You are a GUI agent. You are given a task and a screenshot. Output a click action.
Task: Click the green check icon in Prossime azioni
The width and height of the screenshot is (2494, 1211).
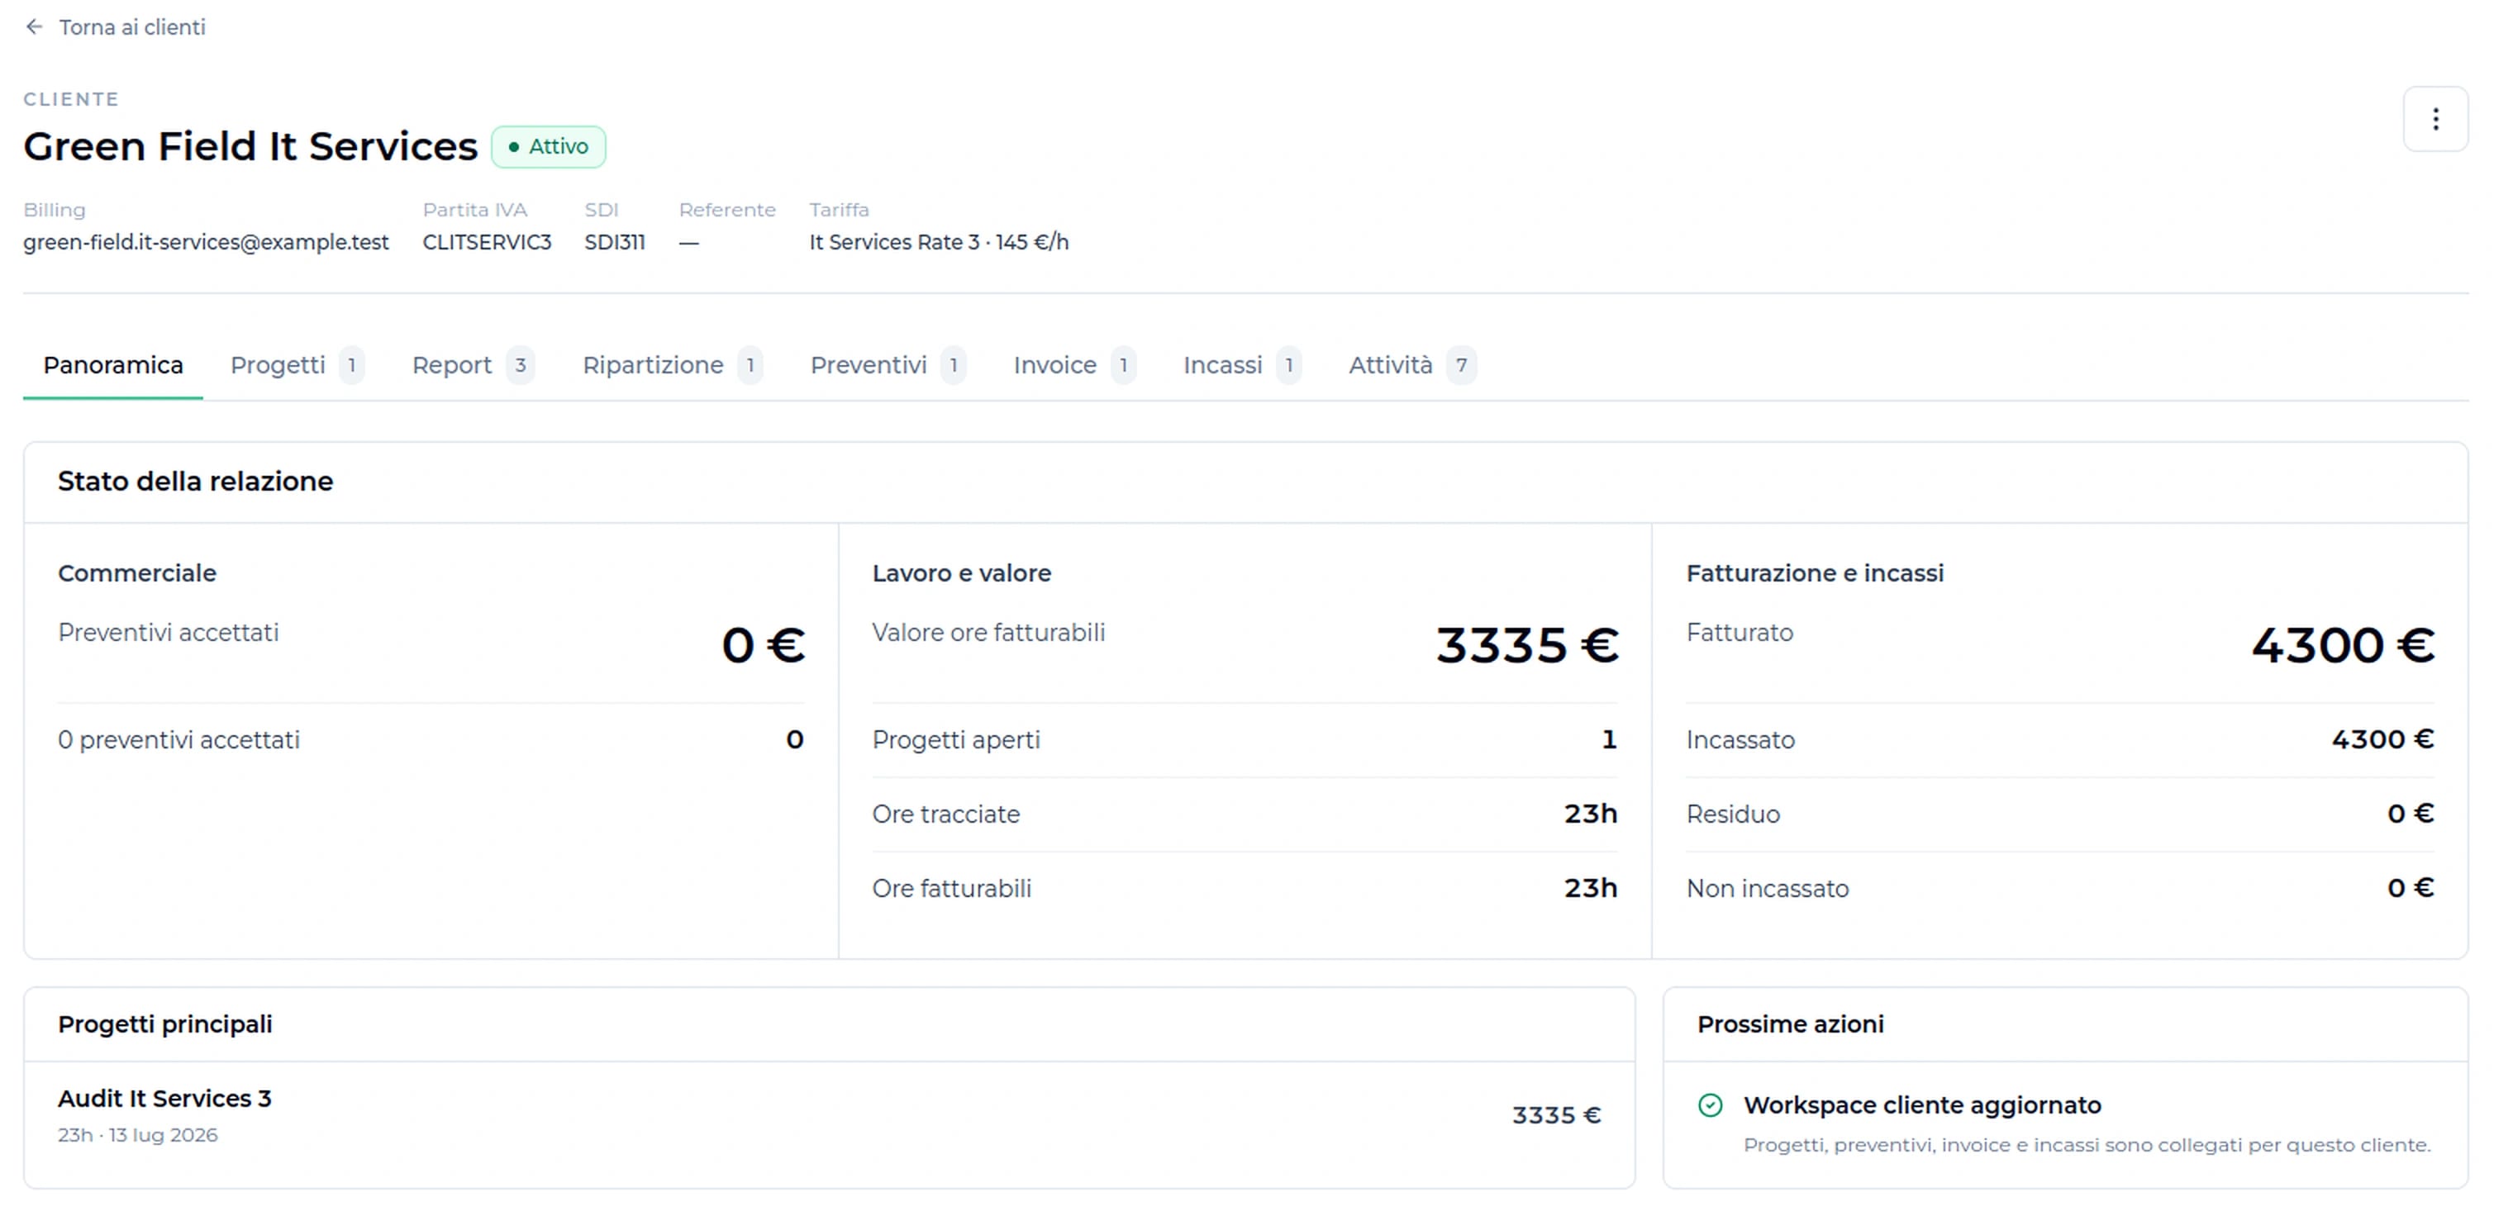point(1711,1105)
